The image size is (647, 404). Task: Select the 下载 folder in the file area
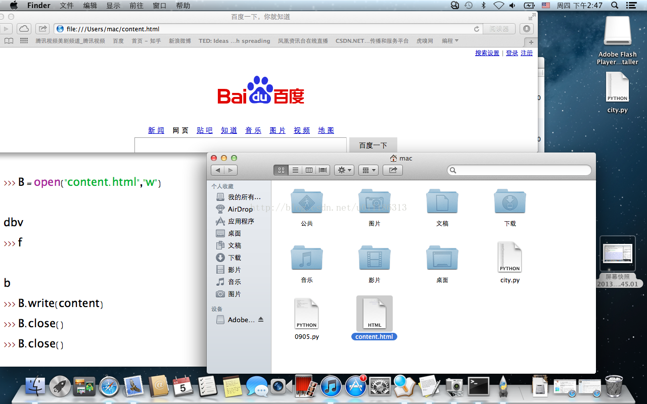pyautogui.click(x=510, y=202)
